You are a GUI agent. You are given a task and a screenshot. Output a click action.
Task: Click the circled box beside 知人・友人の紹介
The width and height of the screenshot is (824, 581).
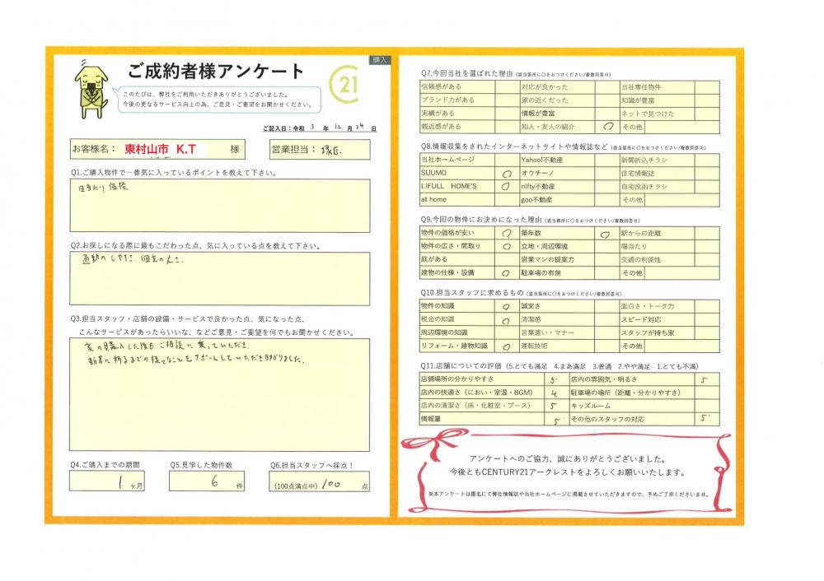tap(606, 127)
